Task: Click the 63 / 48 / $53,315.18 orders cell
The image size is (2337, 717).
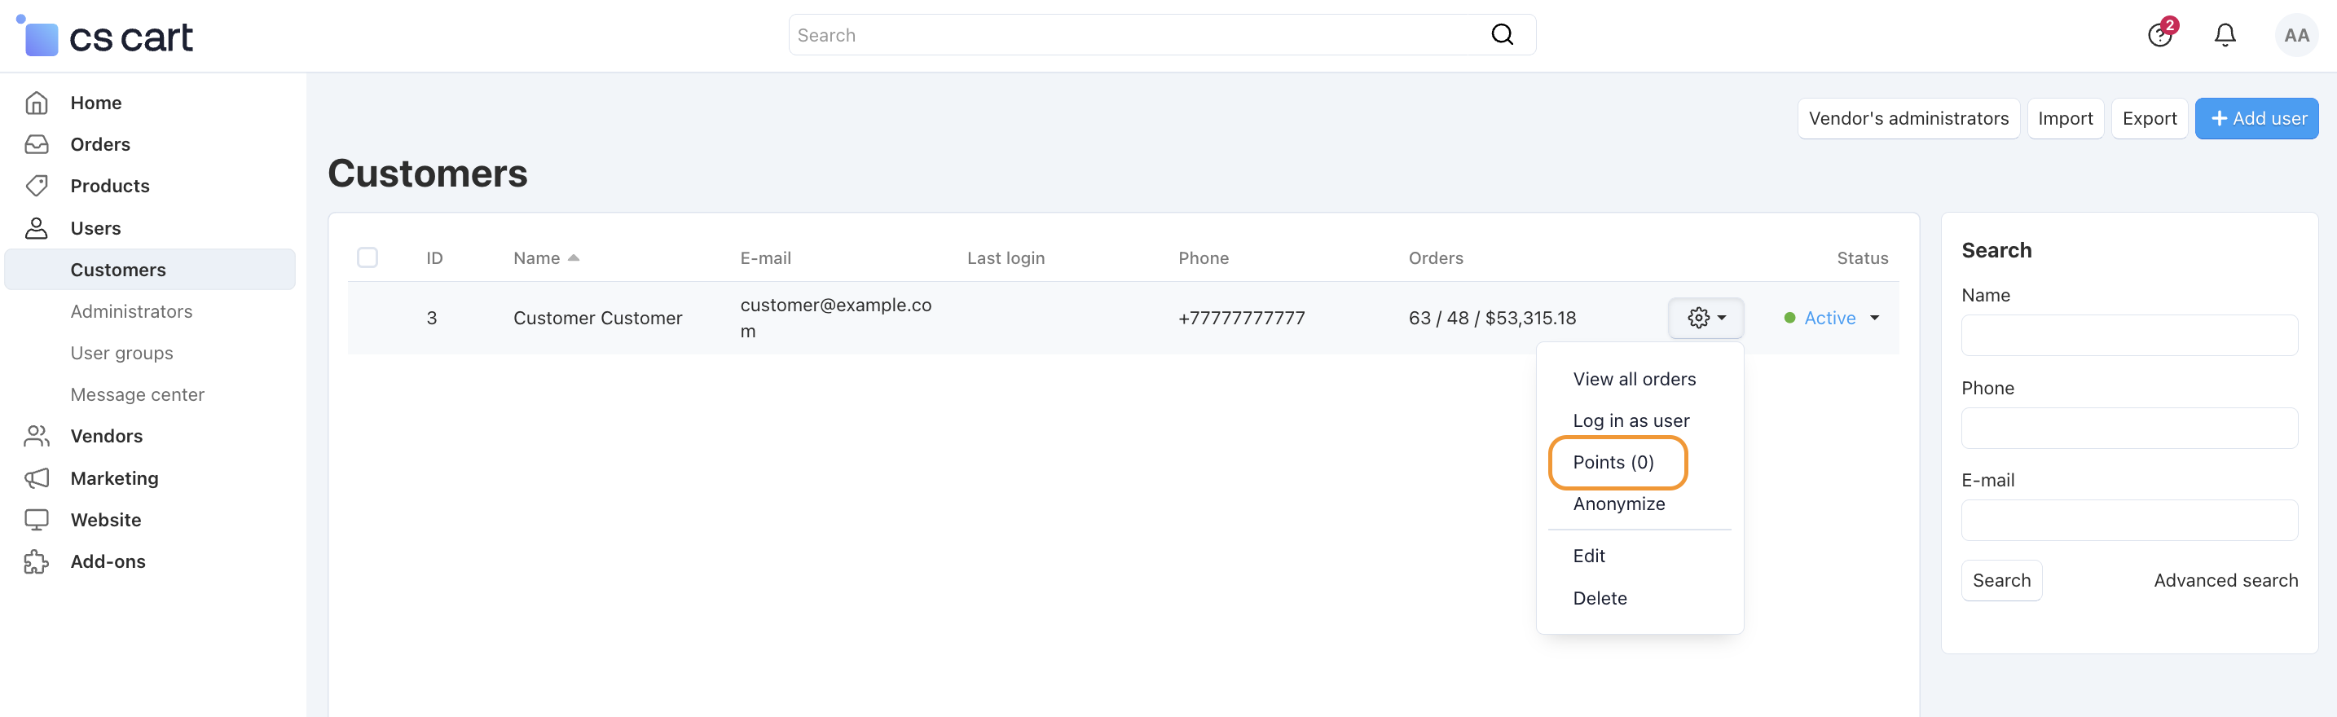Action: pos(1491,318)
